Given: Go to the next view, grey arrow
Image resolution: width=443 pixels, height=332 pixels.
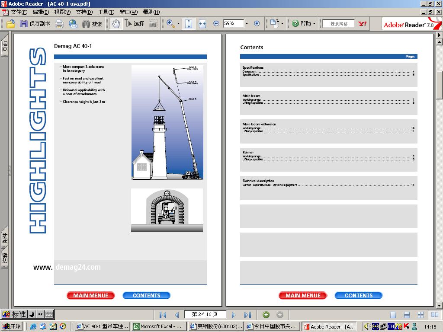Looking at the screenshot, I should click(280, 315).
